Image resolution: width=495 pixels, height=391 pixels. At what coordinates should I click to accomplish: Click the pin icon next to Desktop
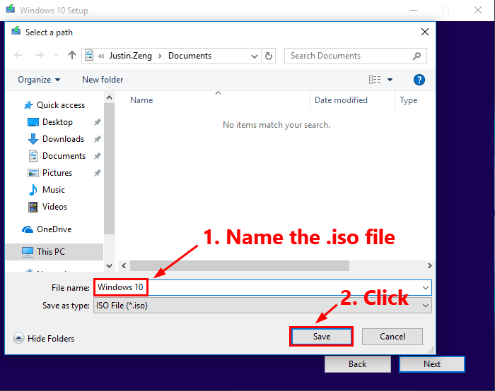98,122
